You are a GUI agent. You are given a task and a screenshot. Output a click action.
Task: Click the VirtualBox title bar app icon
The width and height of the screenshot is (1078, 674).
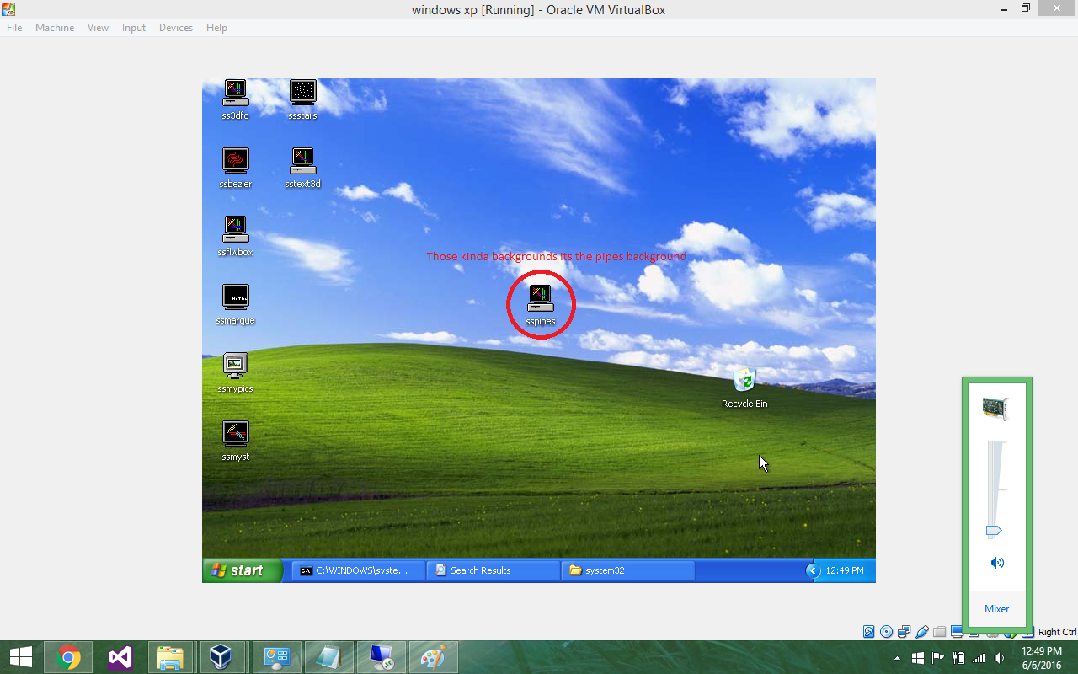tap(9, 8)
